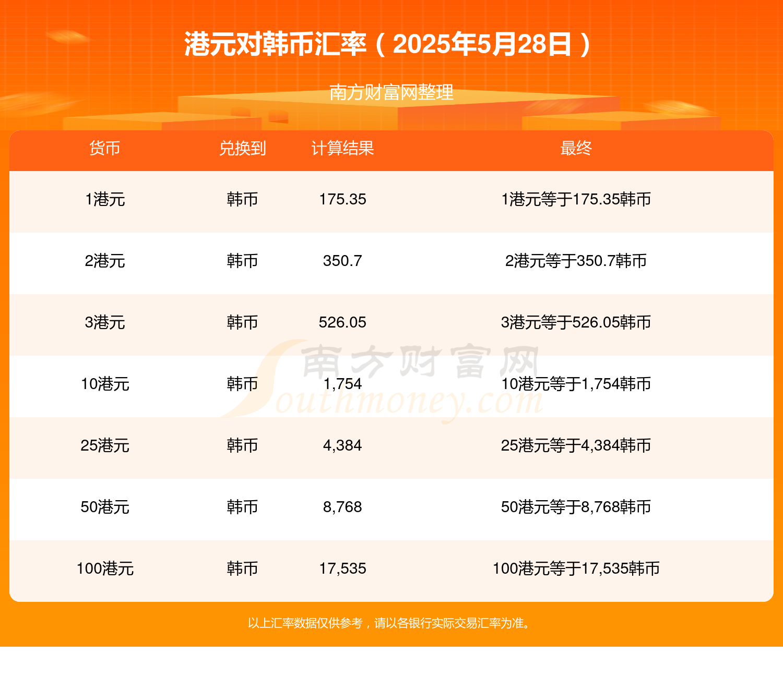Click the value 526.05
The height and width of the screenshot is (678, 783).
click(x=342, y=322)
